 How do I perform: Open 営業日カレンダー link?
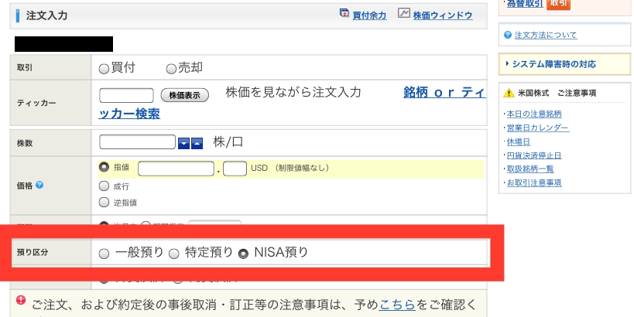538,128
